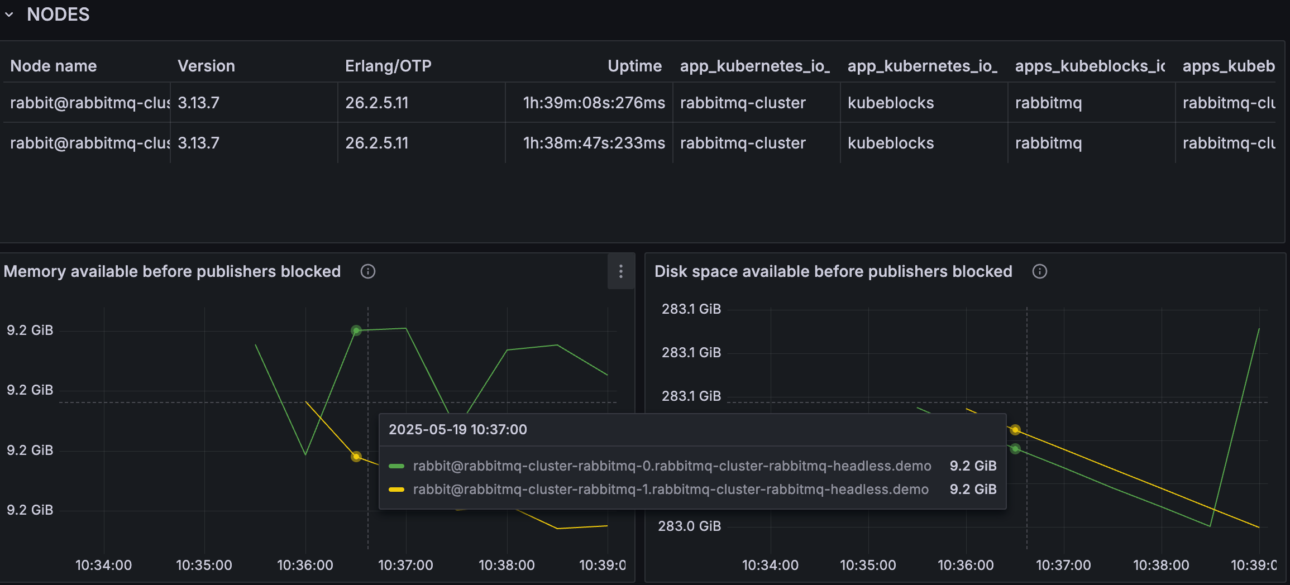Click rabbitmq-1 series name in tooltip
Screen dimensions: 1290x585
(671, 490)
